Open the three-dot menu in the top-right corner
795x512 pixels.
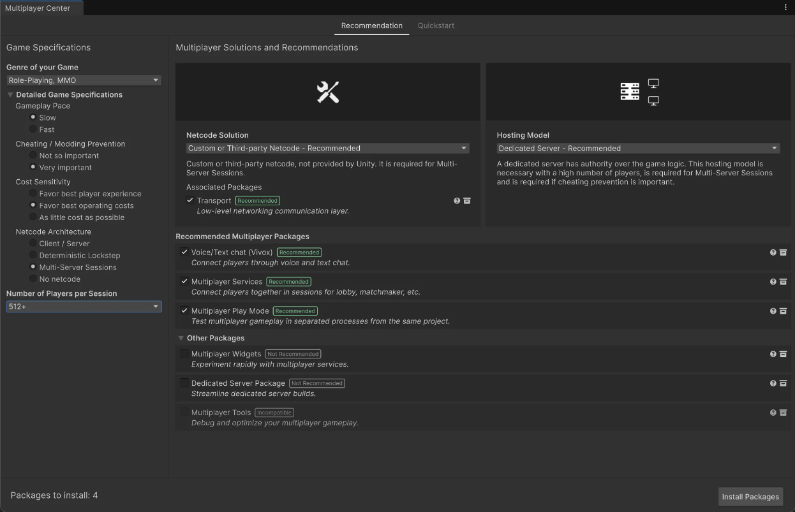[x=785, y=6]
